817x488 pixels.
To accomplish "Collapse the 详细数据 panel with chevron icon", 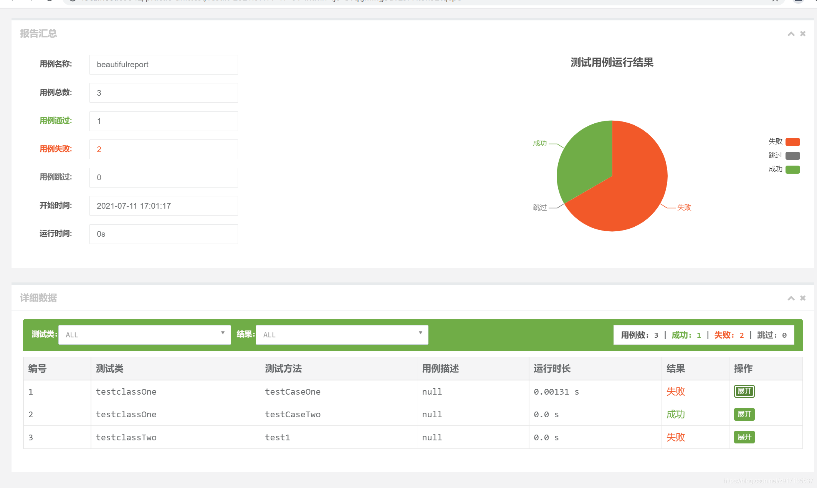I will coord(791,298).
